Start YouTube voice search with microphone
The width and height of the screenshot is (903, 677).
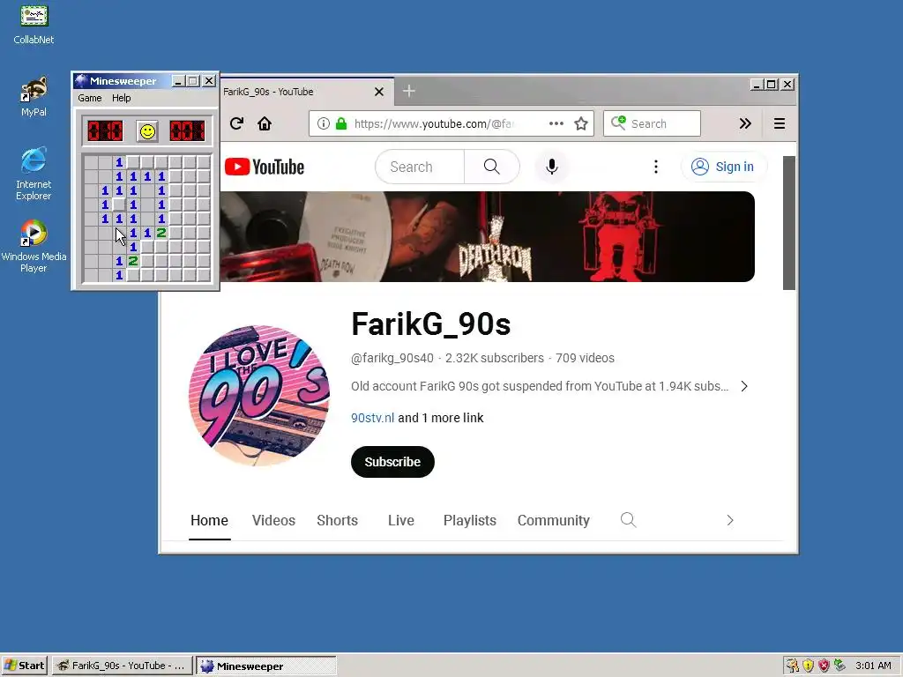(x=552, y=167)
